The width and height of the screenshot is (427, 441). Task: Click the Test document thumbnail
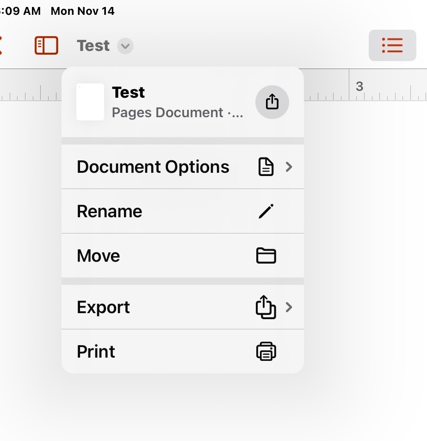click(90, 102)
